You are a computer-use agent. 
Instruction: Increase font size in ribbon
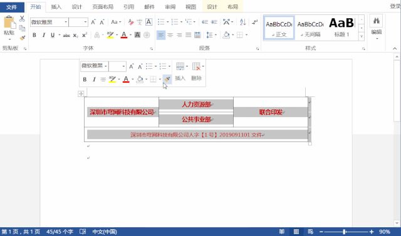(x=93, y=22)
